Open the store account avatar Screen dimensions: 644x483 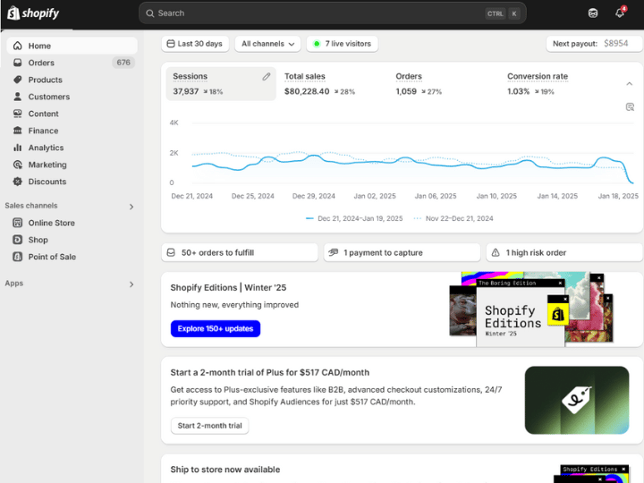click(x=593, y=13)
